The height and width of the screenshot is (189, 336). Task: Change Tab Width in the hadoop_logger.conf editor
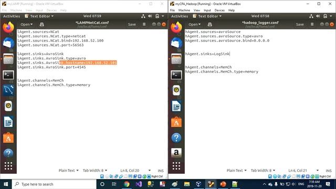click(263, 171)
